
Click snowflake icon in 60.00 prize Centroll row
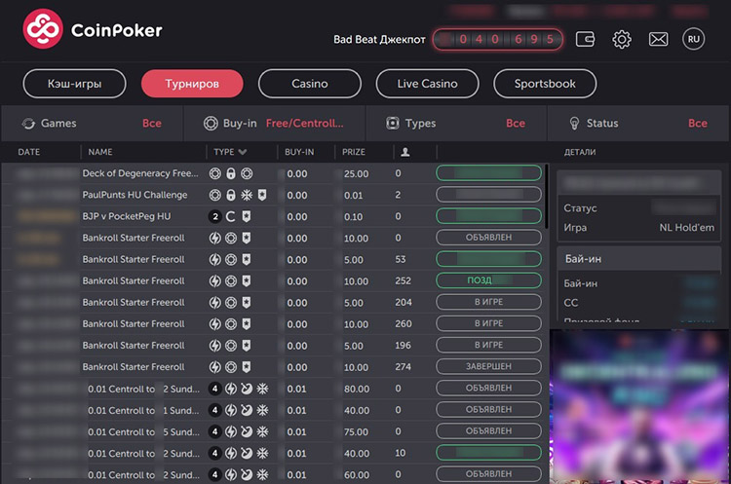[262, 474]
